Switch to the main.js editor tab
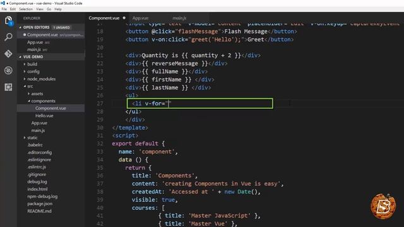Viewport: 404px width, 227px height. pyautogui.click(x=179, y=18)
